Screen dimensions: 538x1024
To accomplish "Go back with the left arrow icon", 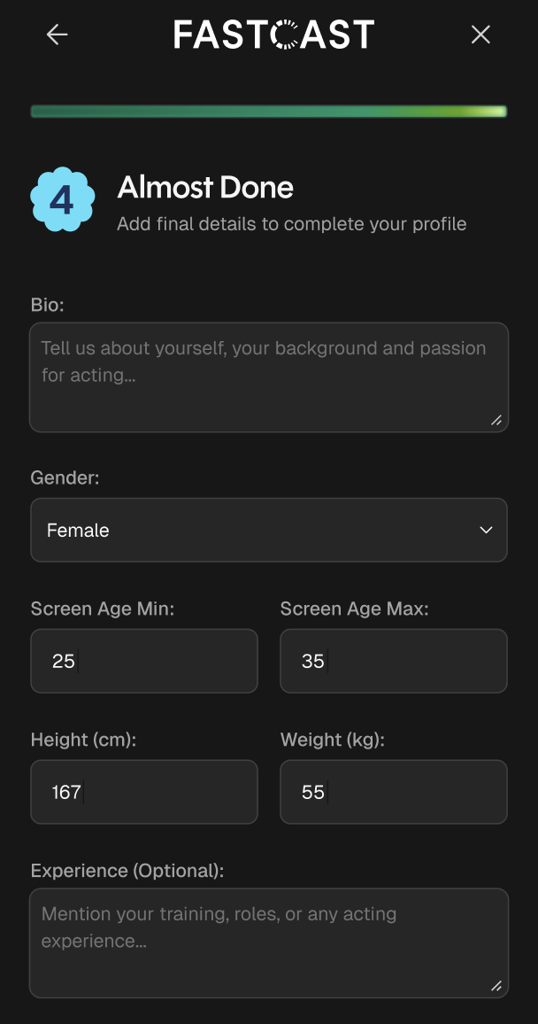I will [58, 35].
